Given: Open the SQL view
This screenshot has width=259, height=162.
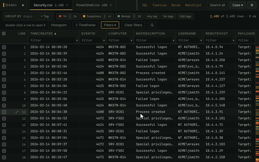Looking at the screenshot, I should [145, 5].
